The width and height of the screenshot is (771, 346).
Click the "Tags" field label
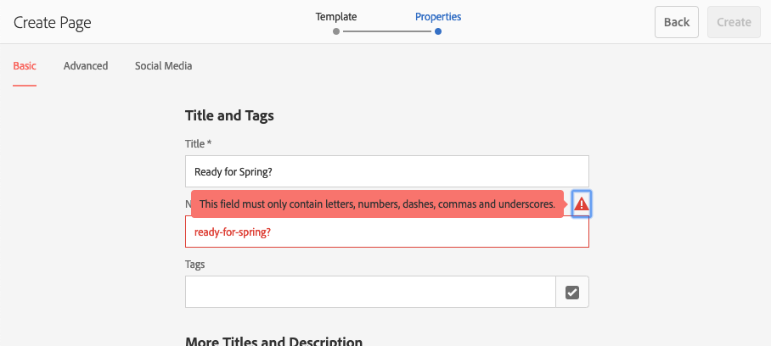[194, 265]
